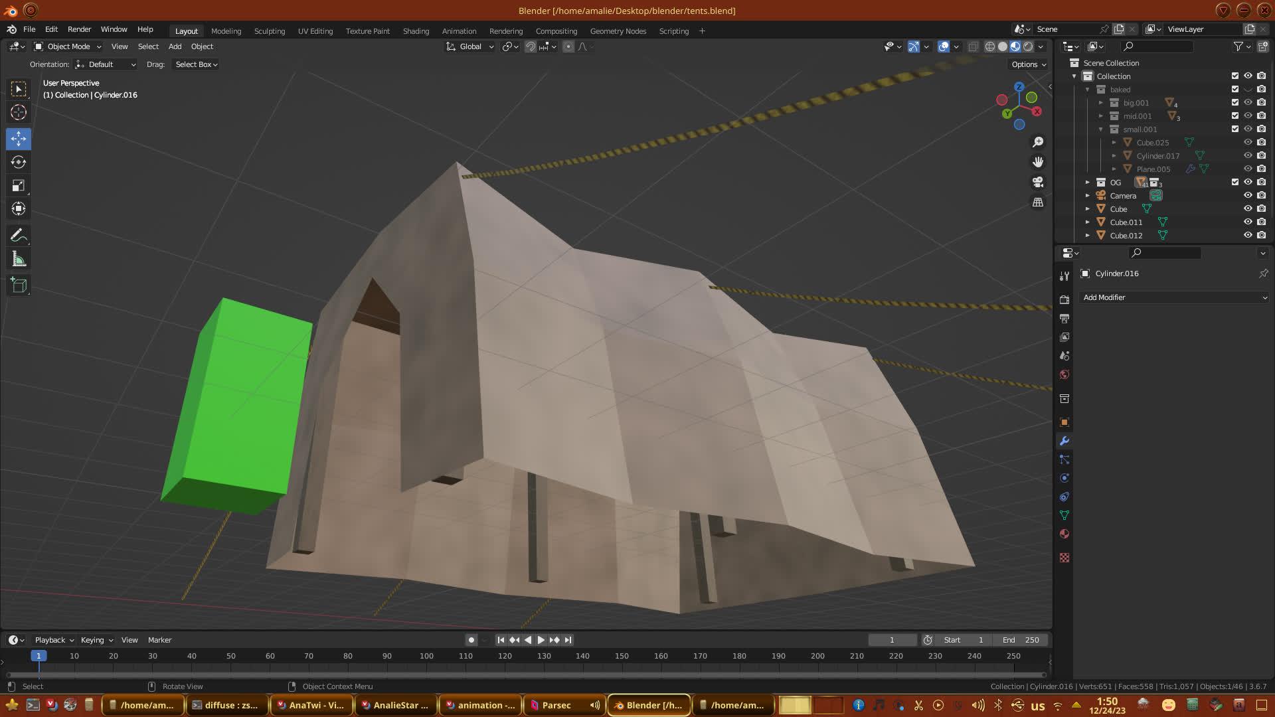Pick the Annotate pencil tool
This screenshot has width=1275, height=717.
tap(19, 236)
